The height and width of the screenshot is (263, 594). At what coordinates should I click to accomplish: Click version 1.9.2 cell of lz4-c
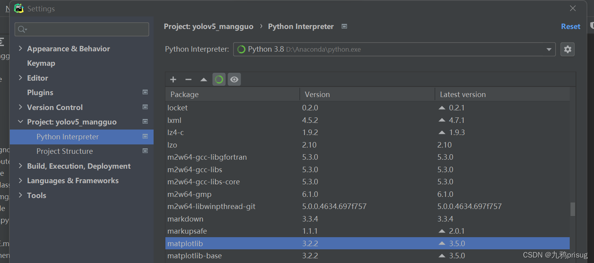point(310,132)
